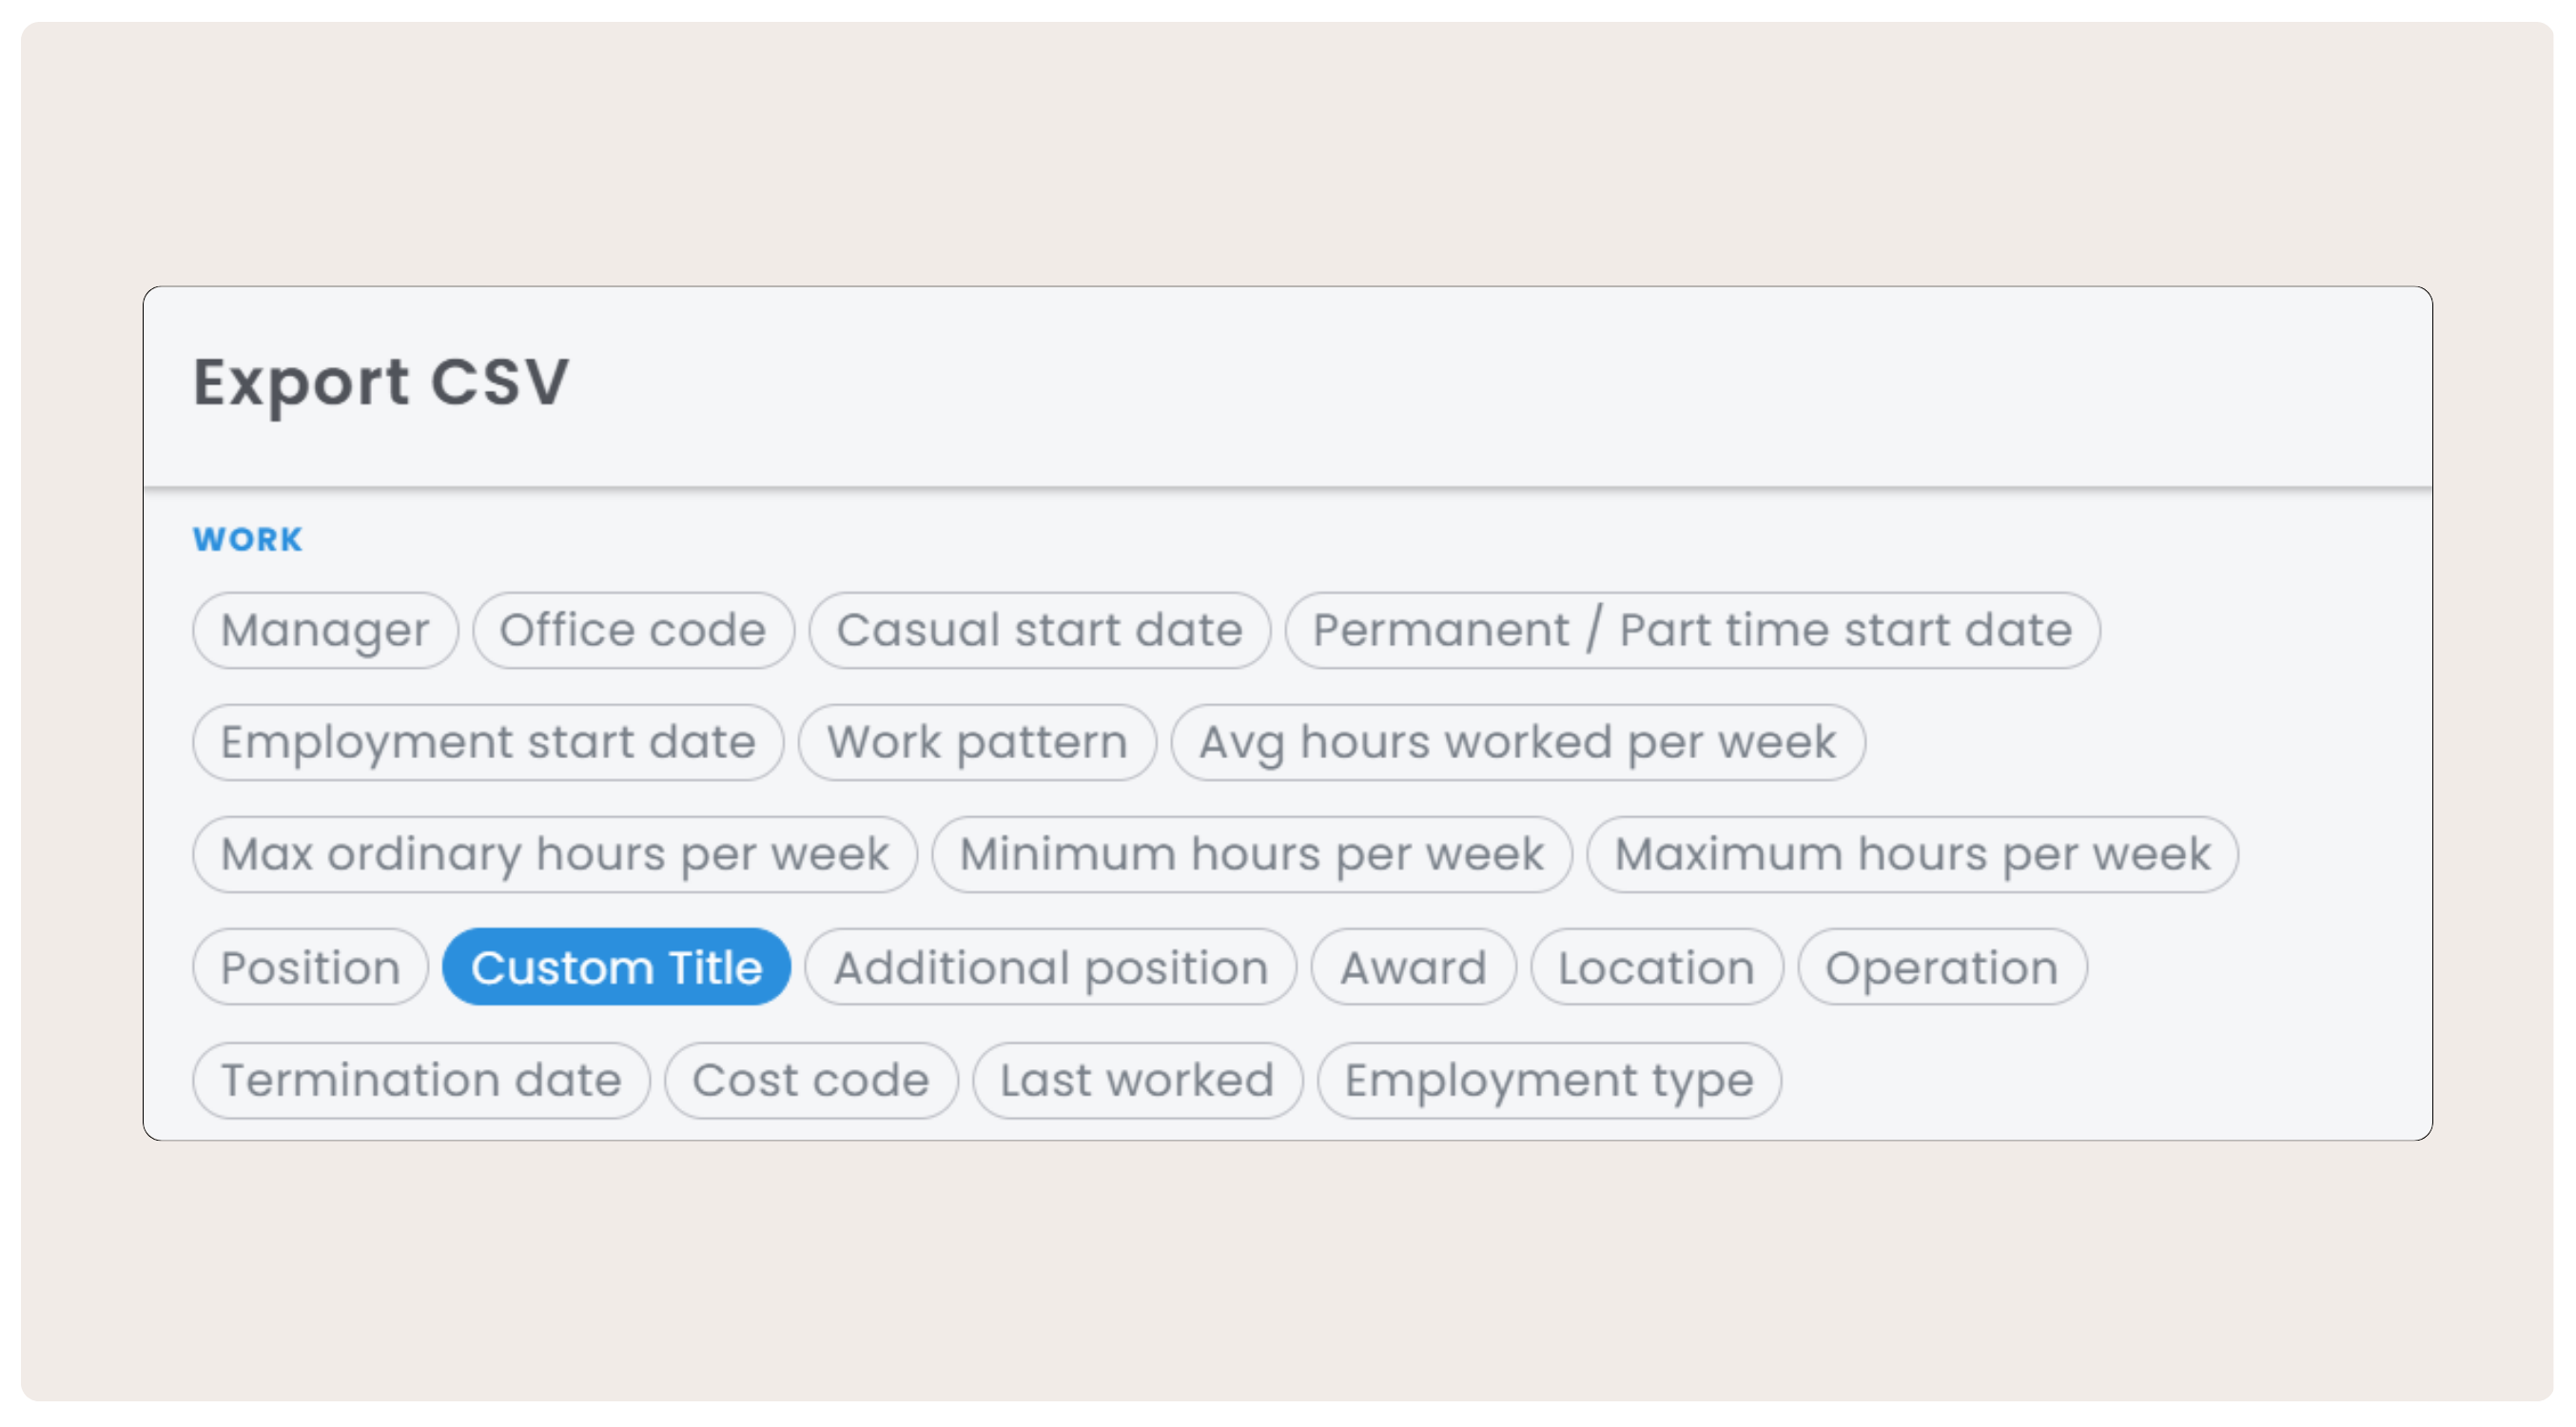Deselect the highlighted Custom Title chip

(617, 967)
